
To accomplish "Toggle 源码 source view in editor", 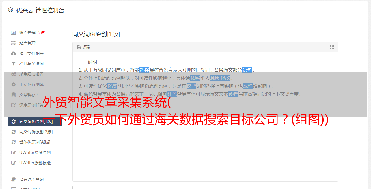I will click(83, 47).
